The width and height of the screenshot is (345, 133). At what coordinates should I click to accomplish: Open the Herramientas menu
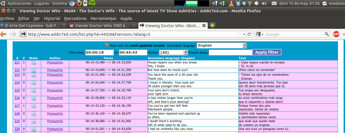[104, 18]
